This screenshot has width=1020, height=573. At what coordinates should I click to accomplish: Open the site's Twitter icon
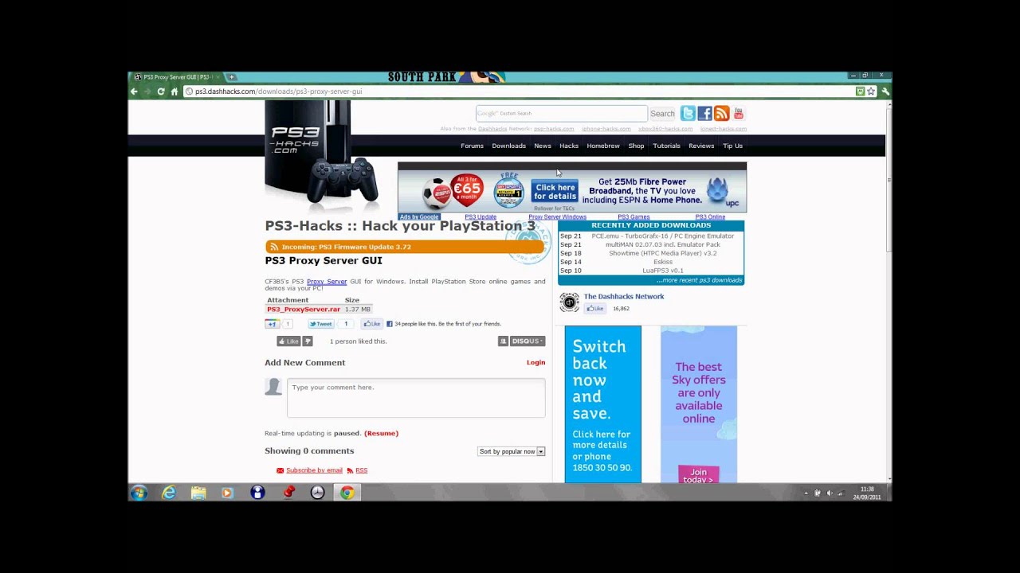click(688, 114)
